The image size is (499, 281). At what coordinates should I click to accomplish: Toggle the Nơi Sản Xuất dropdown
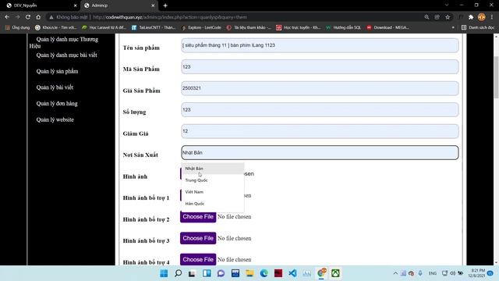pyautogui.click(x=320, y=153)
